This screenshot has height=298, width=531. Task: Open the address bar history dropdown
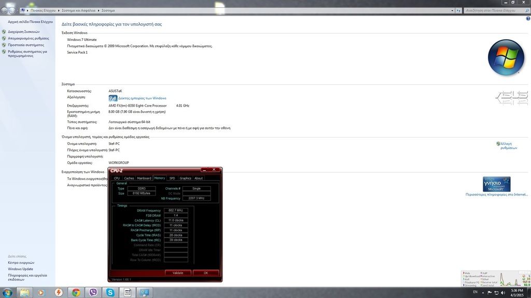452,10
